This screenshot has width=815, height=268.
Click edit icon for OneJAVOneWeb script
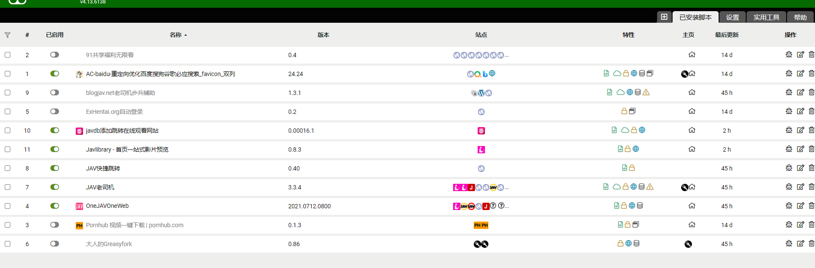pos(800,206)
